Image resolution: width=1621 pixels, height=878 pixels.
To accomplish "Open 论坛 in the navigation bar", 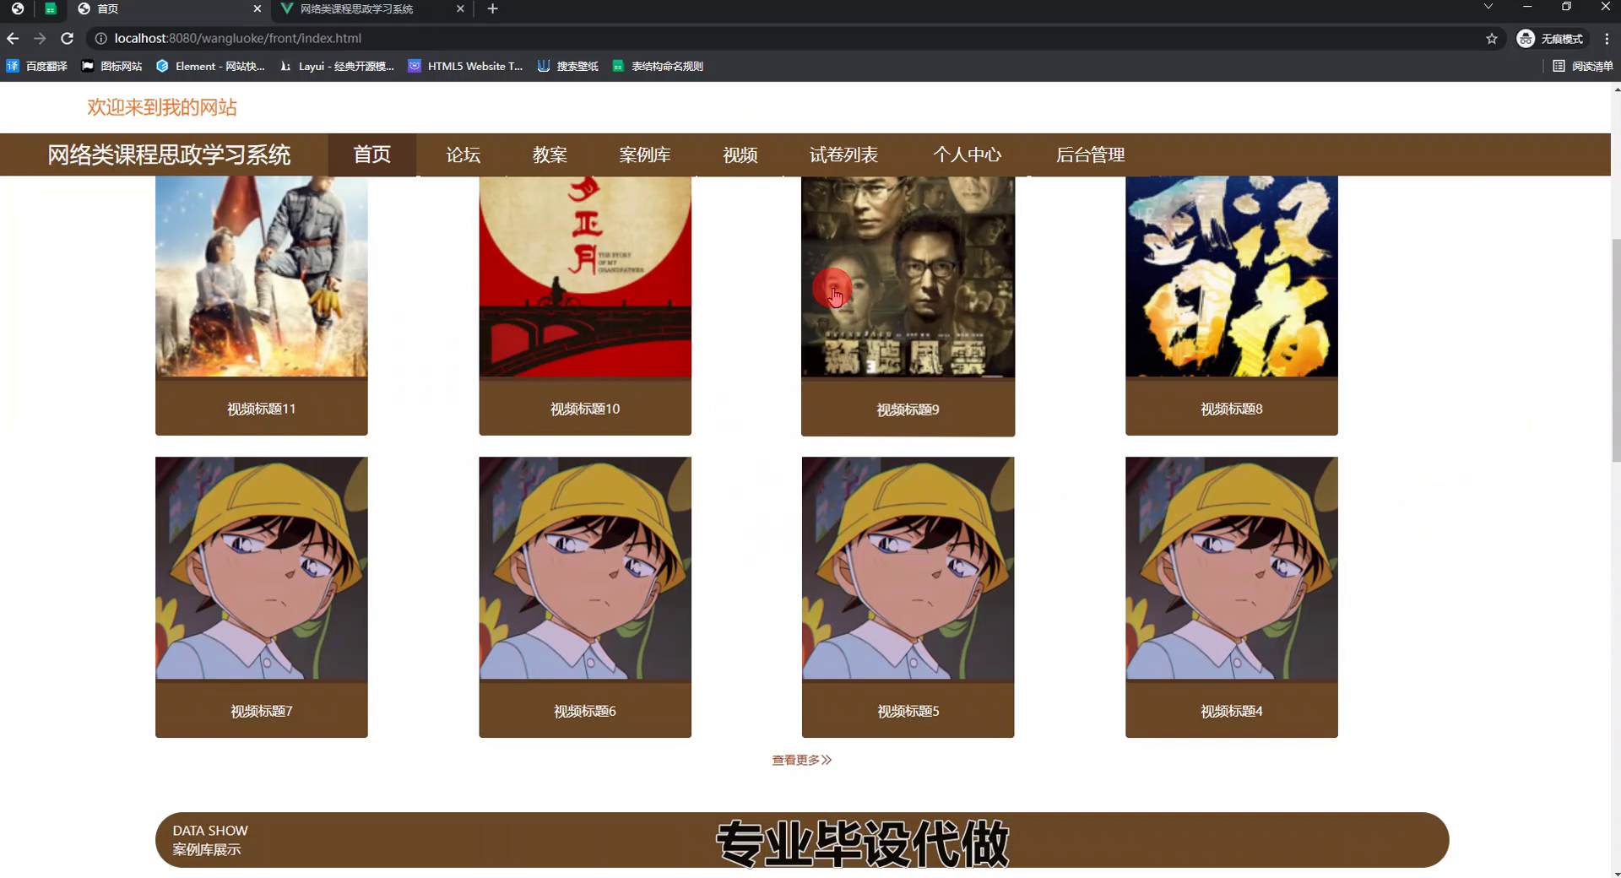I will 464,154.
